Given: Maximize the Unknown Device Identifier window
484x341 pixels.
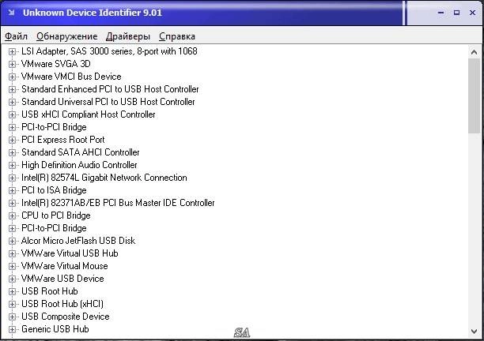Looking at the screenshot, I should click(457, 13).
